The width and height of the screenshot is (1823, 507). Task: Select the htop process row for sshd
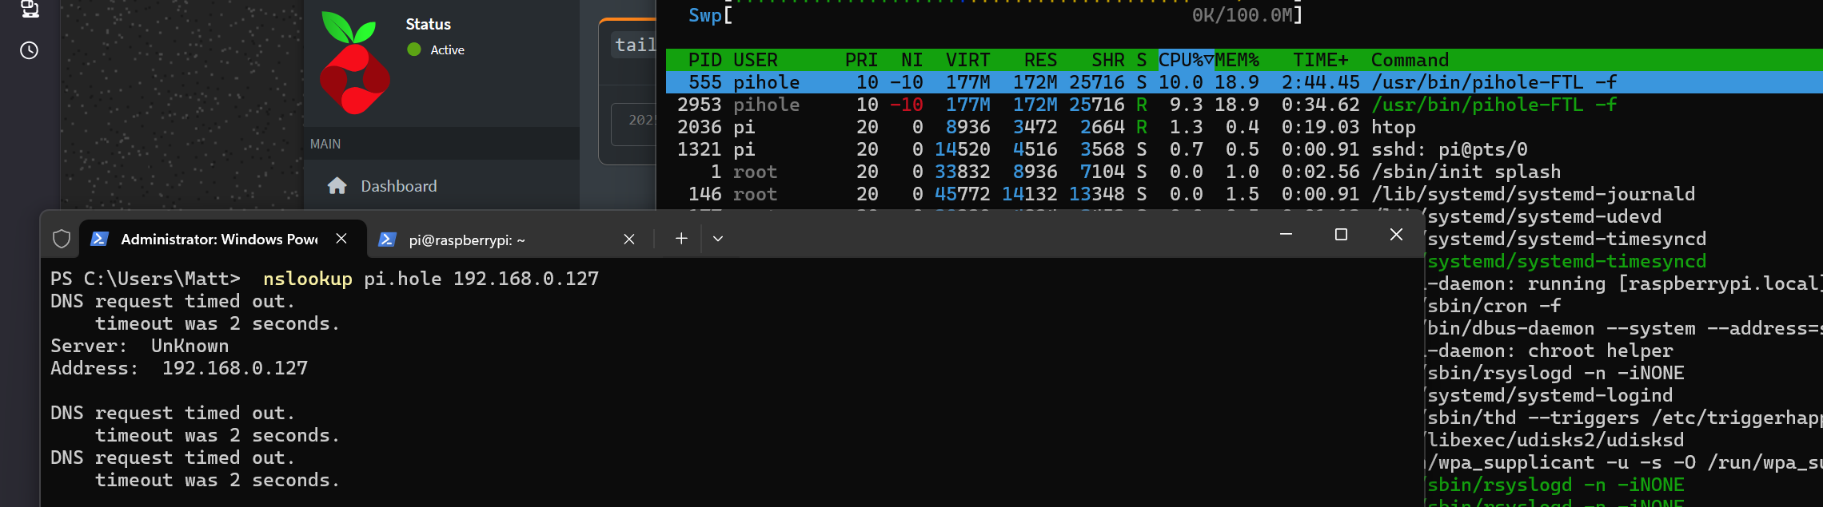(1119, 149)
